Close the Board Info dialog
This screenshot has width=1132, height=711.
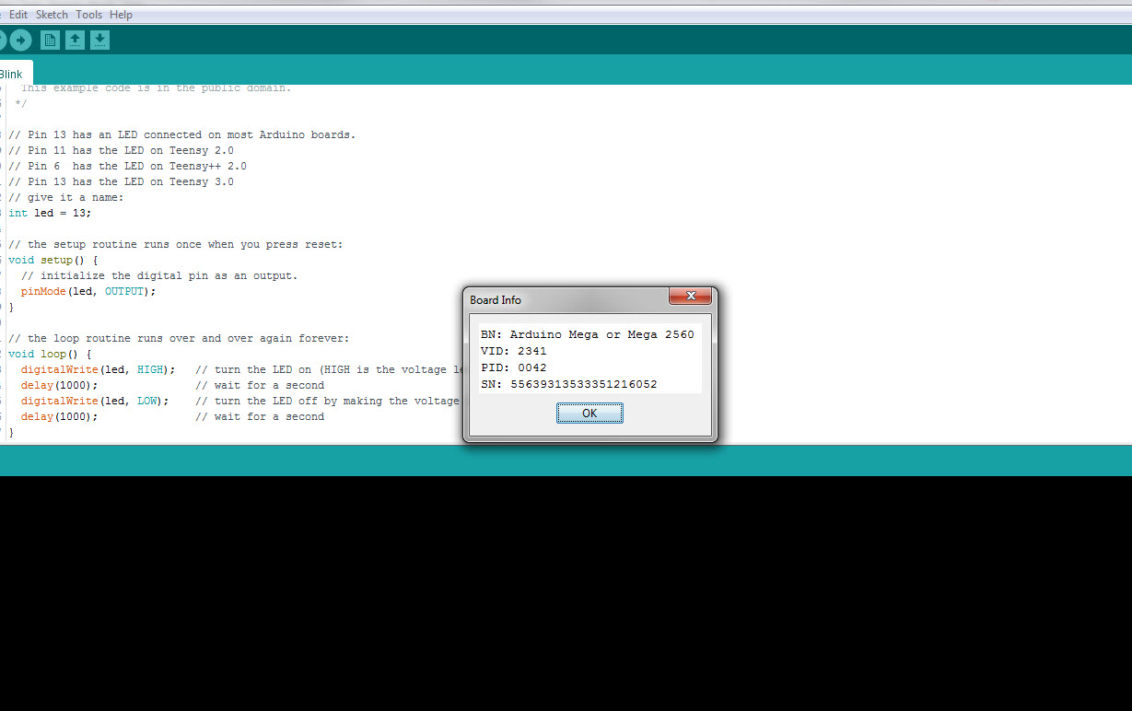click(x=691, y=296)
